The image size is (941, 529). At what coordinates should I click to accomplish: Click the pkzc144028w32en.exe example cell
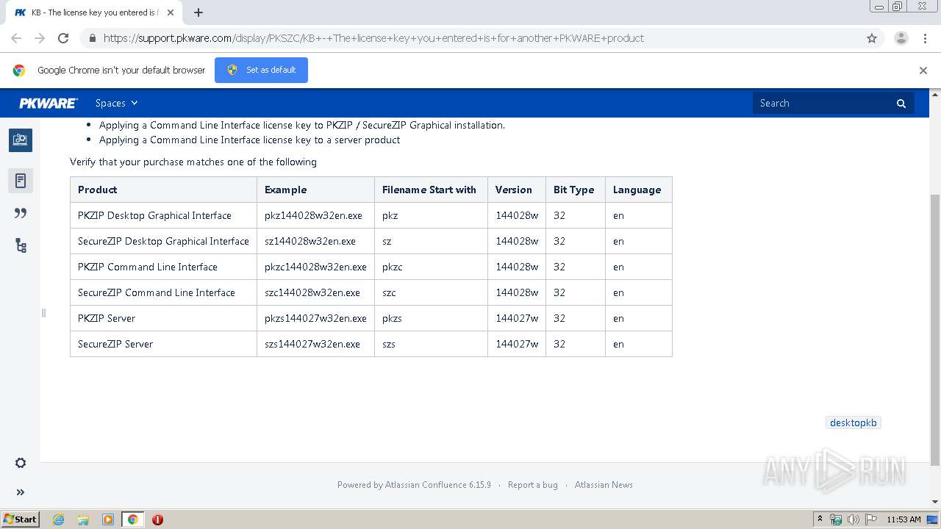click(315, 267)
